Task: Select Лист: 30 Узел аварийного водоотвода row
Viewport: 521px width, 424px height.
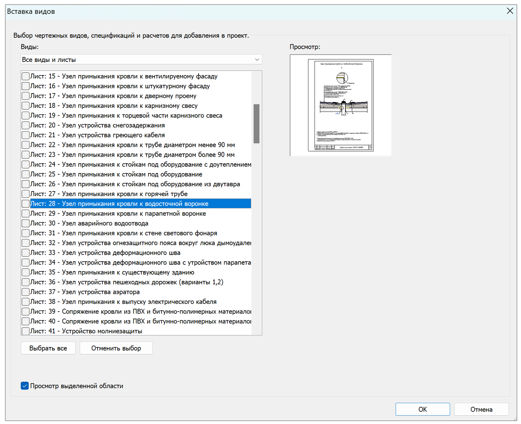Action: tap(89, 223)
